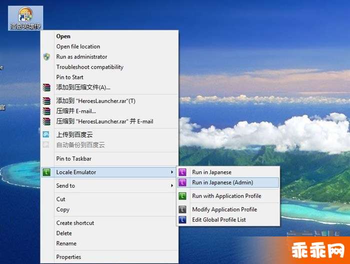Open Properties from the context menu
The width and height of the screenshot is (350, 264).
(x=68, y=257)
